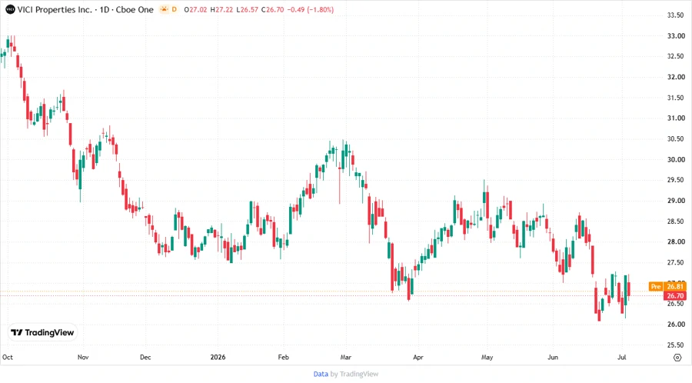Click the VICI Properties Inc. title
This screenshot has height=383, width=692.
[55, 10]
